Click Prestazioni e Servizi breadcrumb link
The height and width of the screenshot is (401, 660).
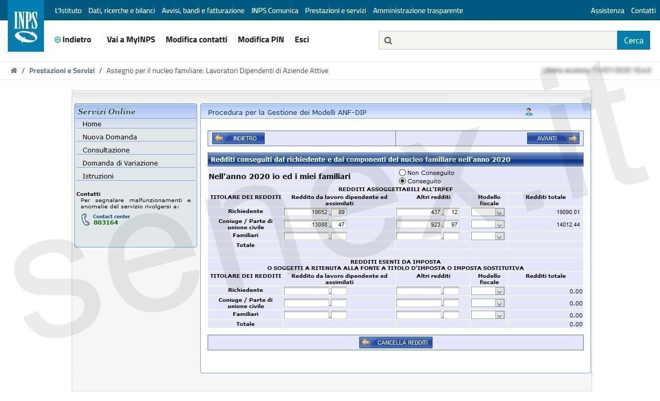(62, 70)
